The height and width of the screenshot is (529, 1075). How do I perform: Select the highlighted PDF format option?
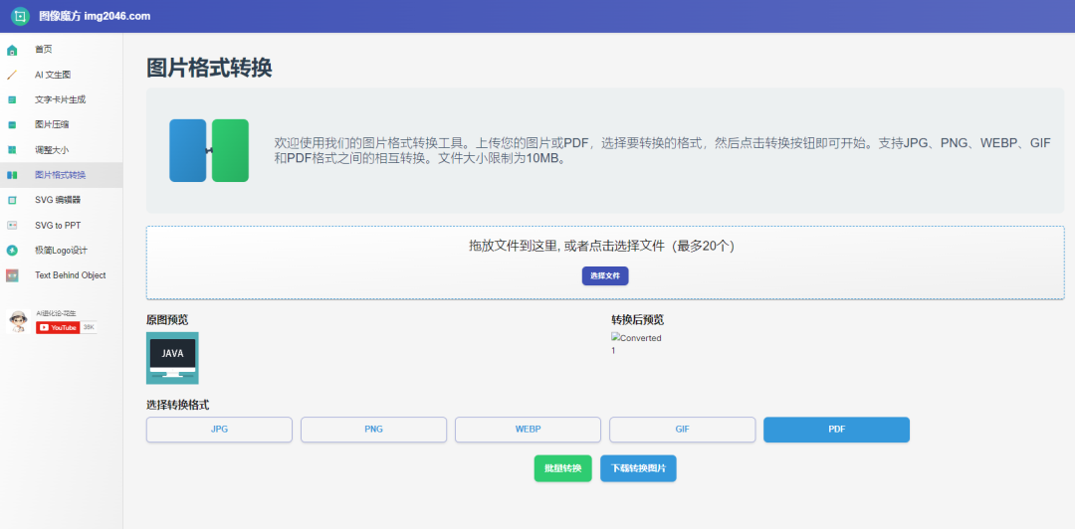tap(836, 430)
